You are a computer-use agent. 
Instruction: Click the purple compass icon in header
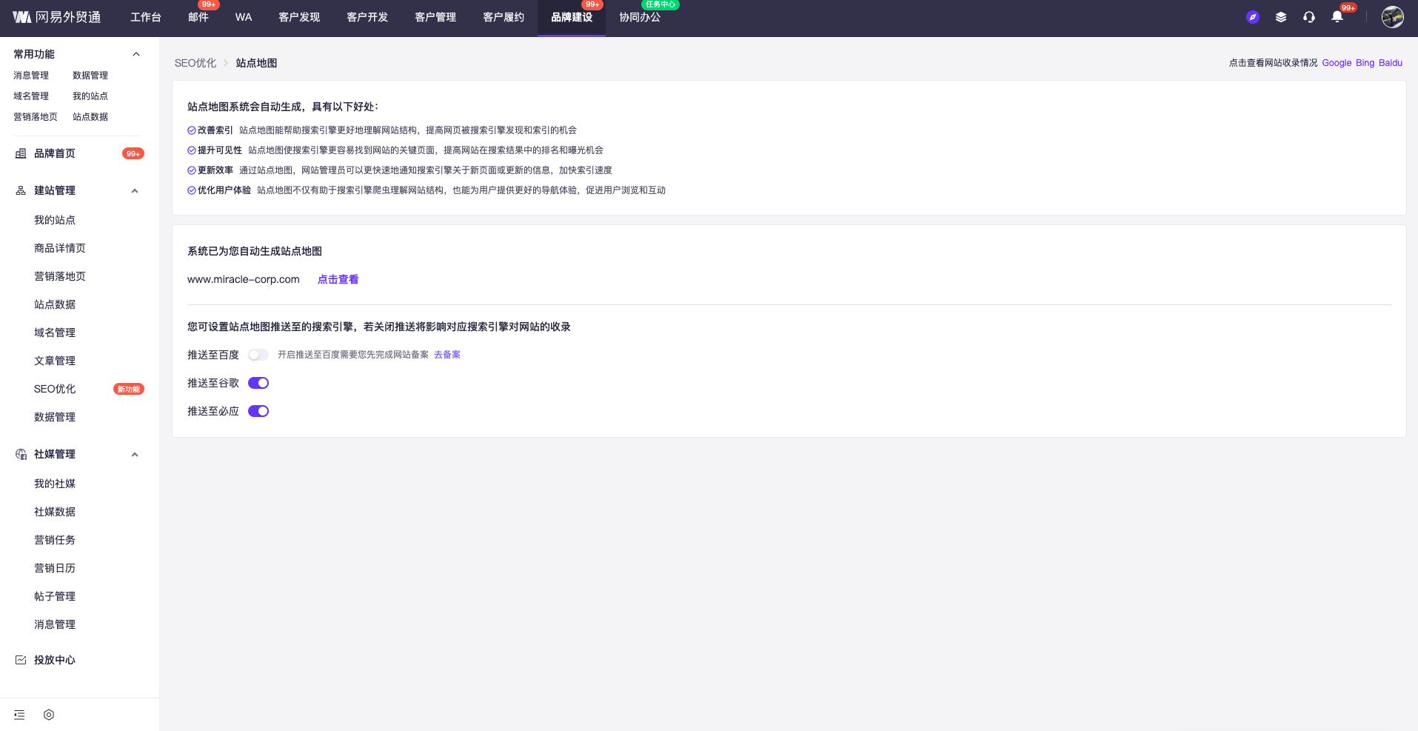tap(1253, 17)
